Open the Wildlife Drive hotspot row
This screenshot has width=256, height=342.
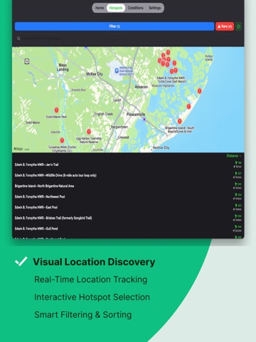click(128, 175)
